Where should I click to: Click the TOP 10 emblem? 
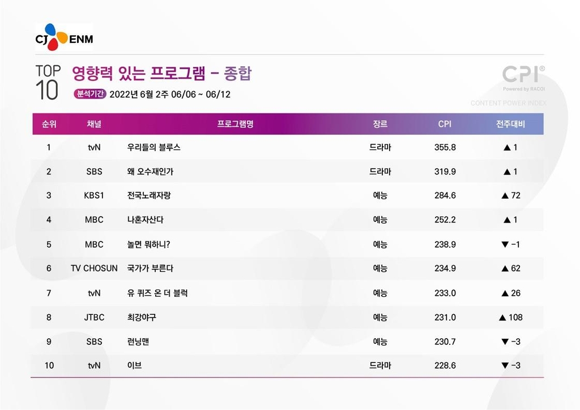[48, 83]
